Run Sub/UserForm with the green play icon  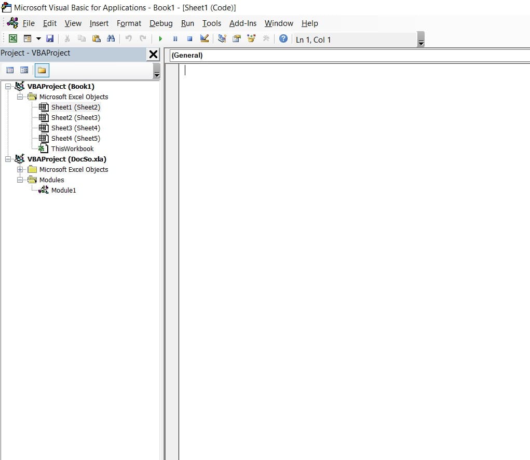pyautogui.click(x=160, y=38)
